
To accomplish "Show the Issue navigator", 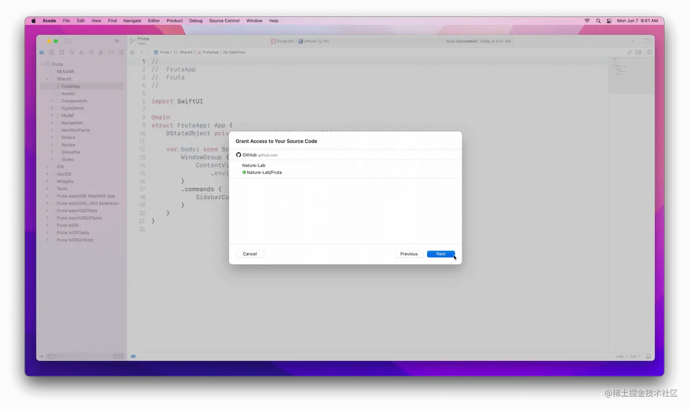I will (x=82, y=52).
